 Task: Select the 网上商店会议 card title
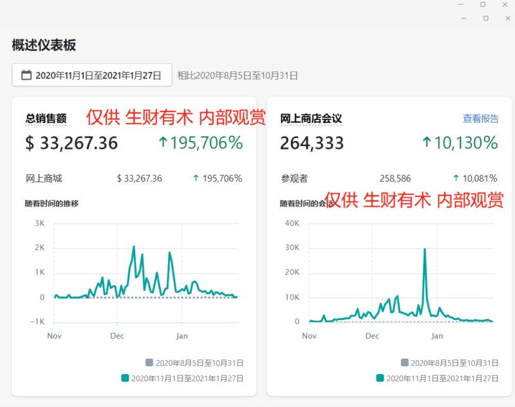click(310, 118)
